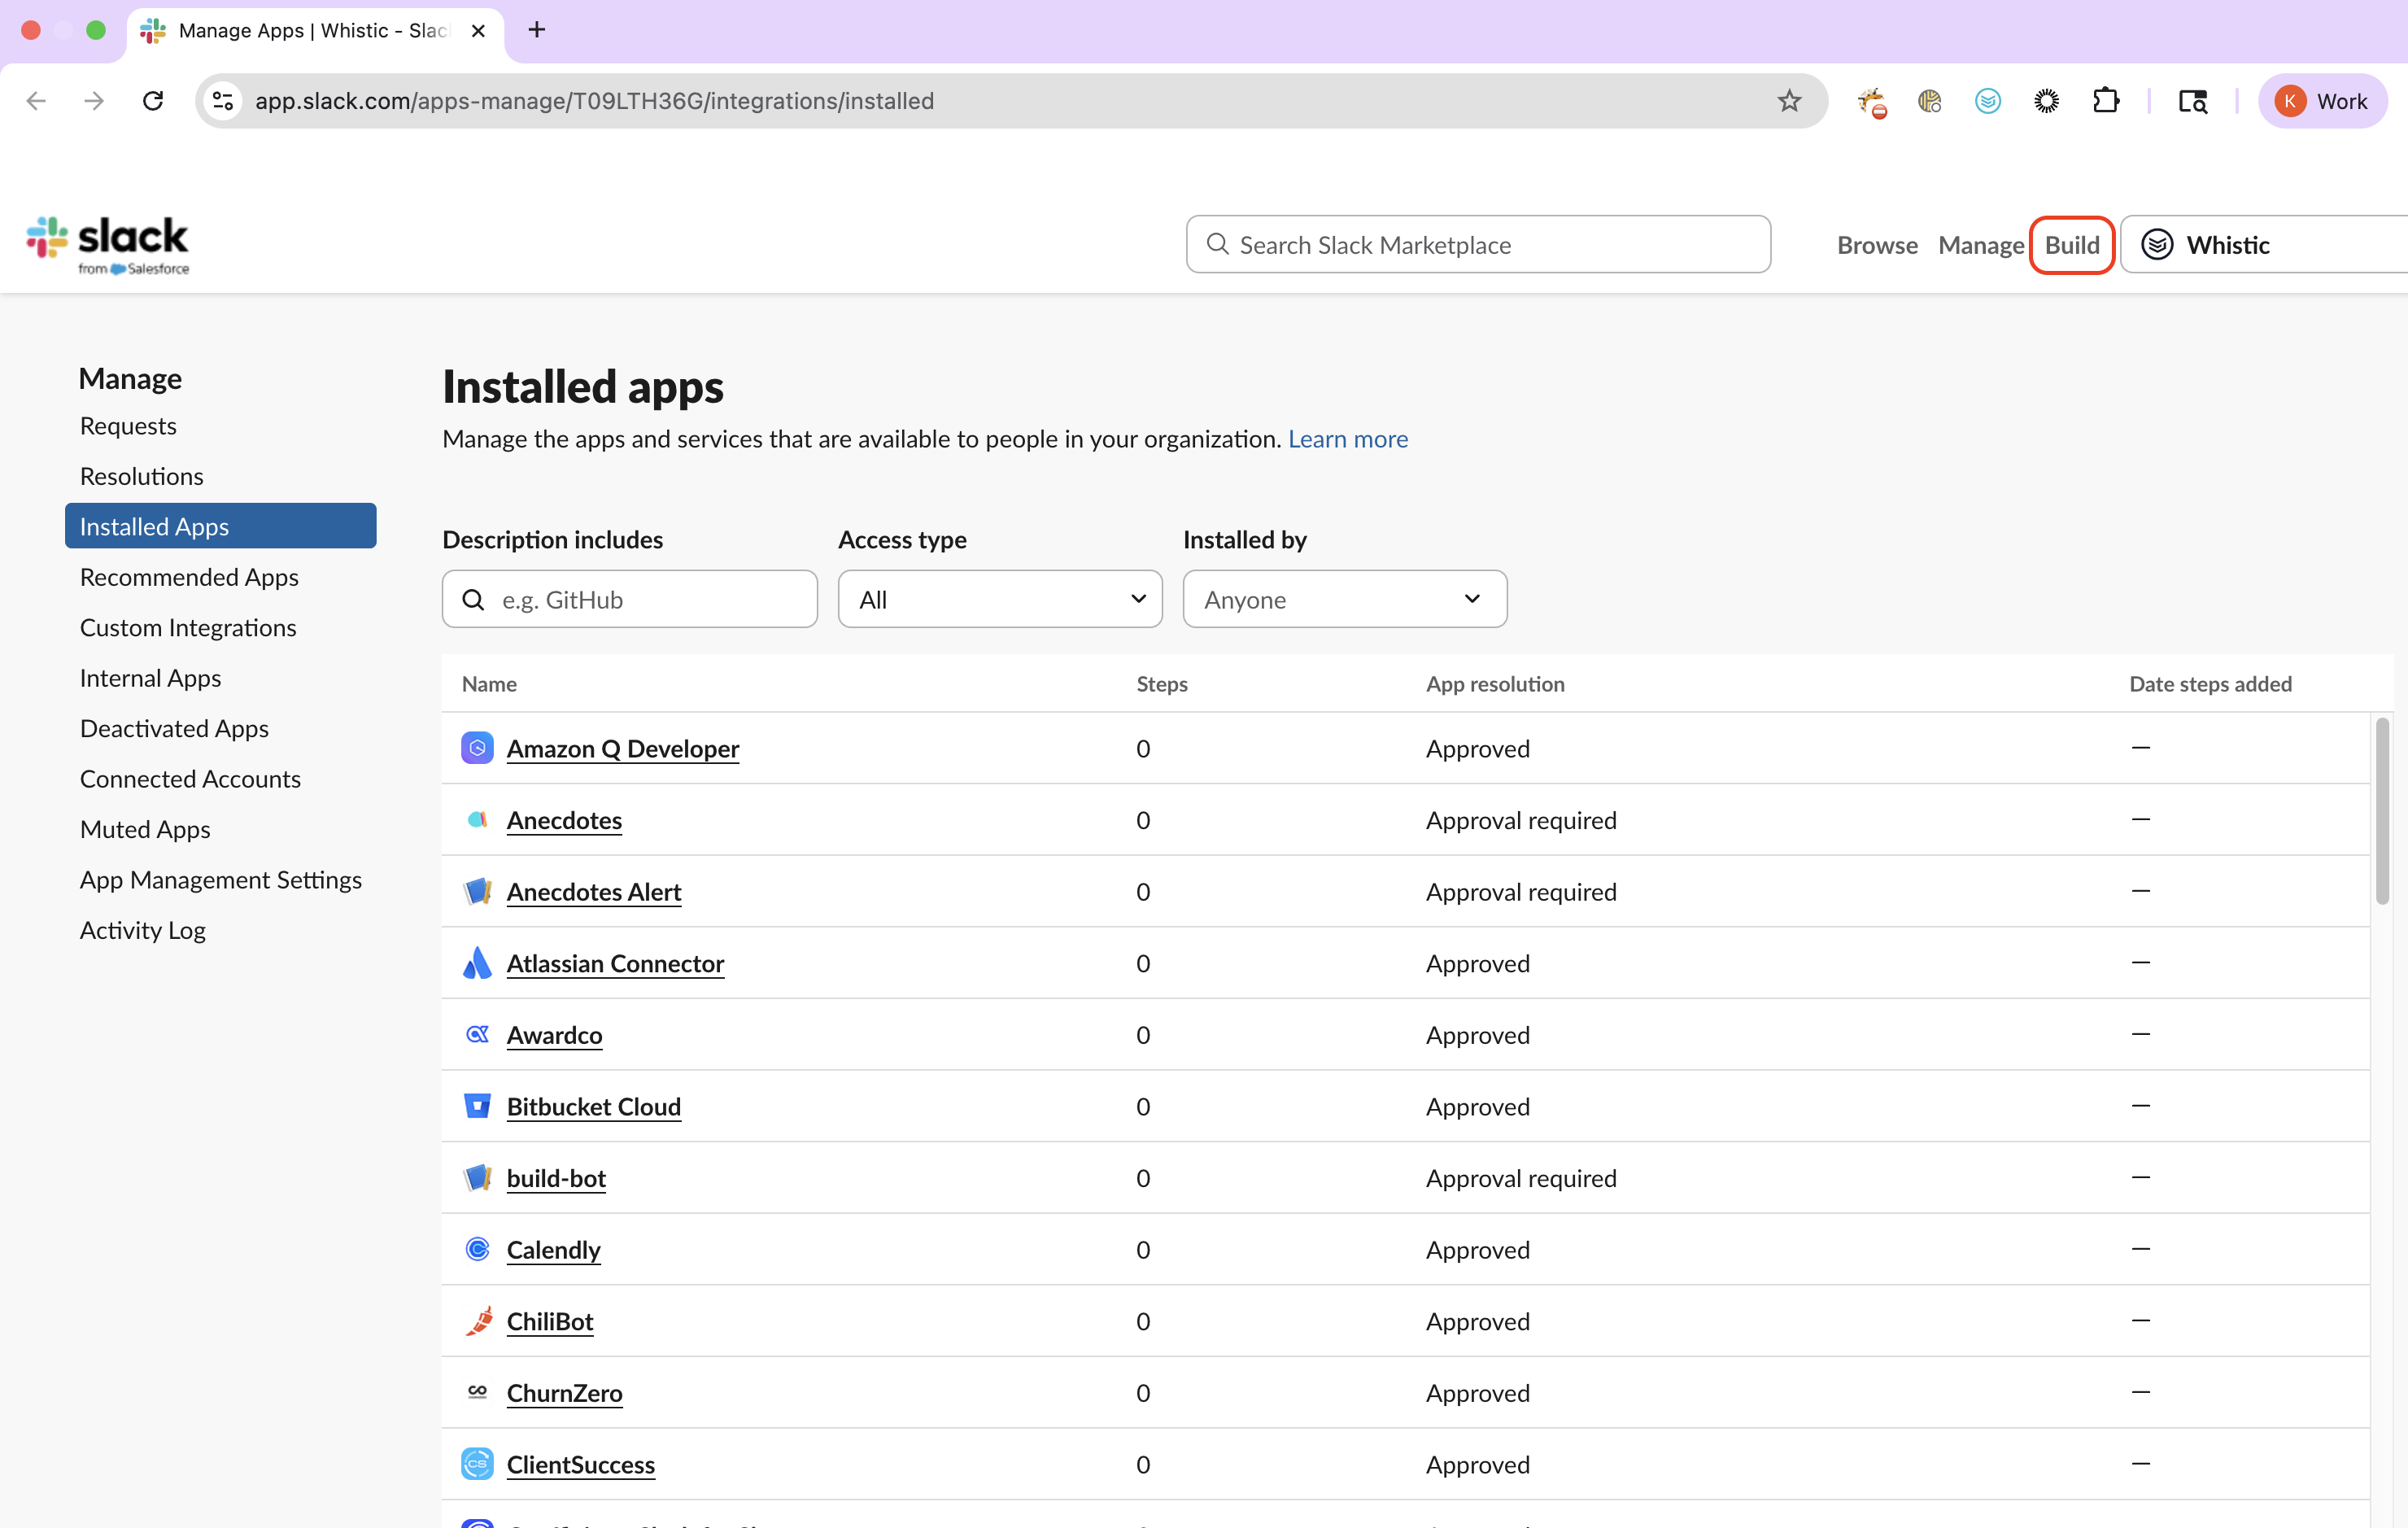Click the ChurnZero app icon

(477, 1392)
